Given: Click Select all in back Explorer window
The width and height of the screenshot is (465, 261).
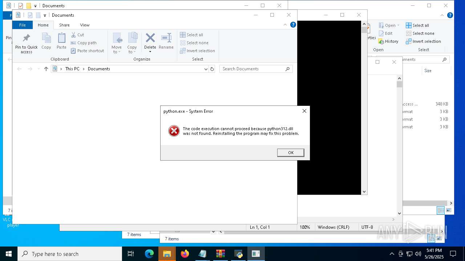Looking at the screenshot, I should click(x=417, y=25).
